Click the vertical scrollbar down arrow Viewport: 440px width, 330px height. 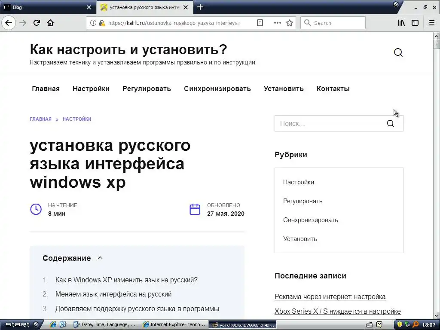[437, 316]
